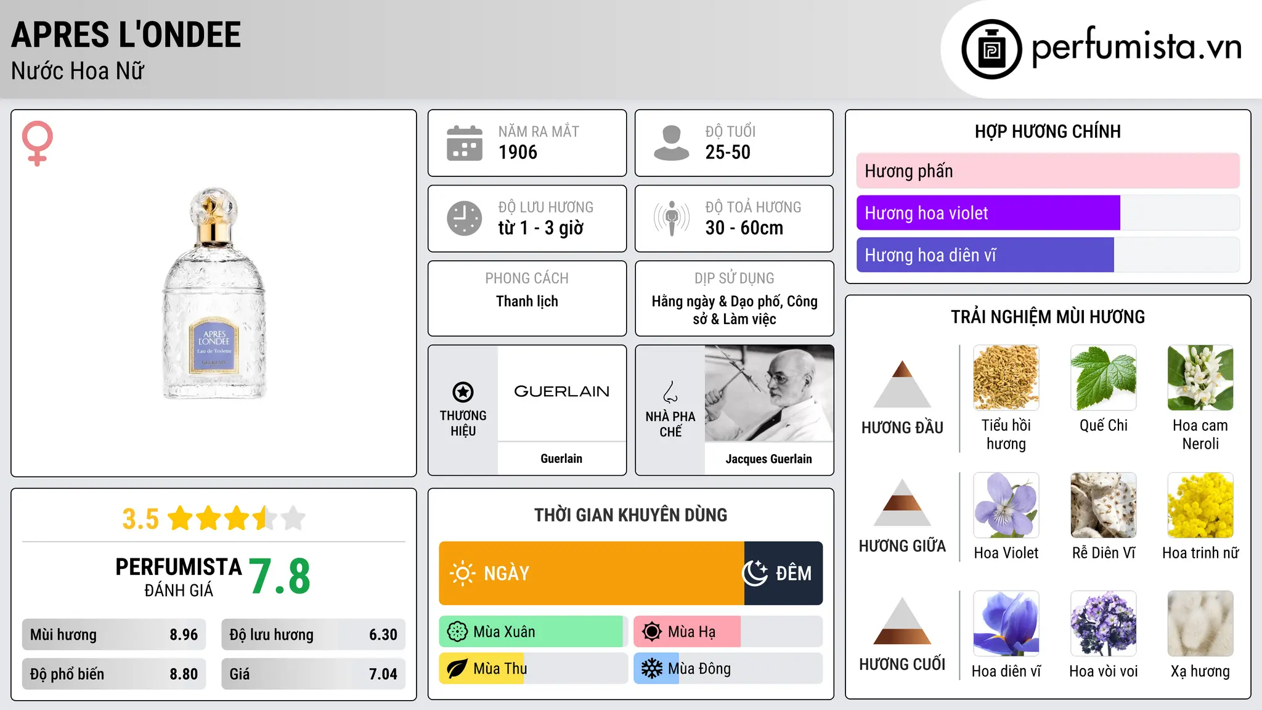Click the Thanh lịch style value
The width and height of the screenshot is (1262, 710).
coord(527,301)
